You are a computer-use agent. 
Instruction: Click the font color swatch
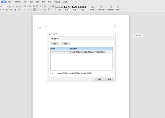pyautogui.click(x=16, y=10)
